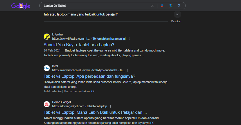Open the Intel site name

coord(55,66)
